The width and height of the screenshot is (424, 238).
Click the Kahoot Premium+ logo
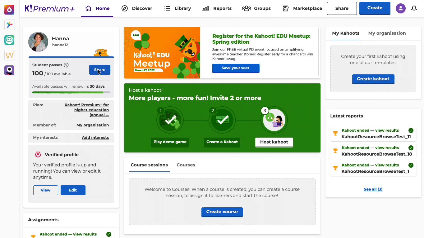tap(50, 8)
